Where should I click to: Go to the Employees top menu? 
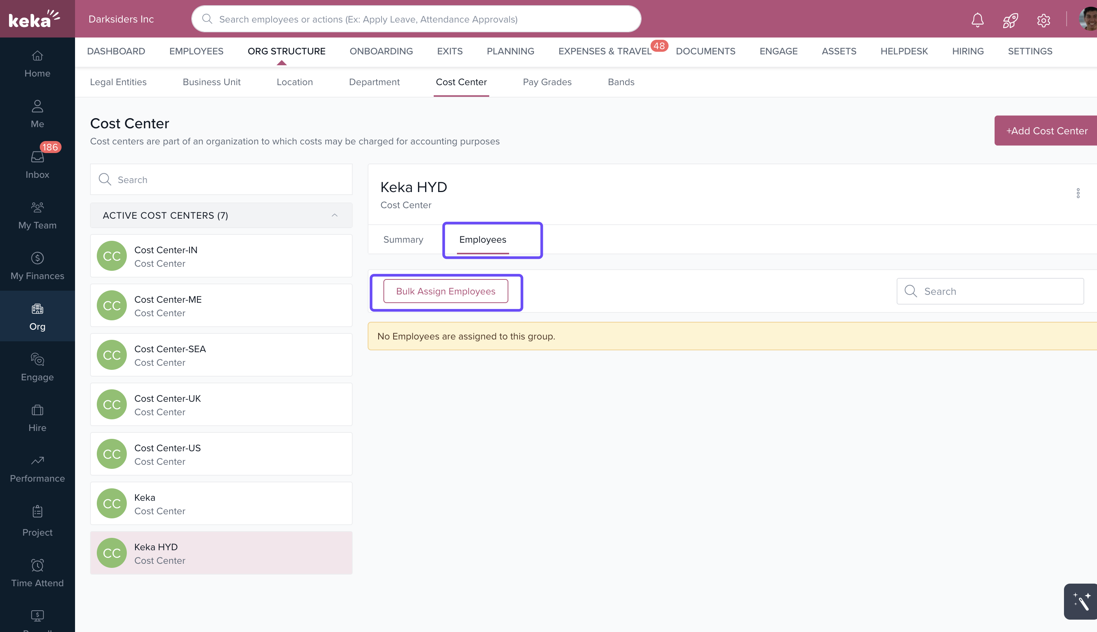pos(196,51)
